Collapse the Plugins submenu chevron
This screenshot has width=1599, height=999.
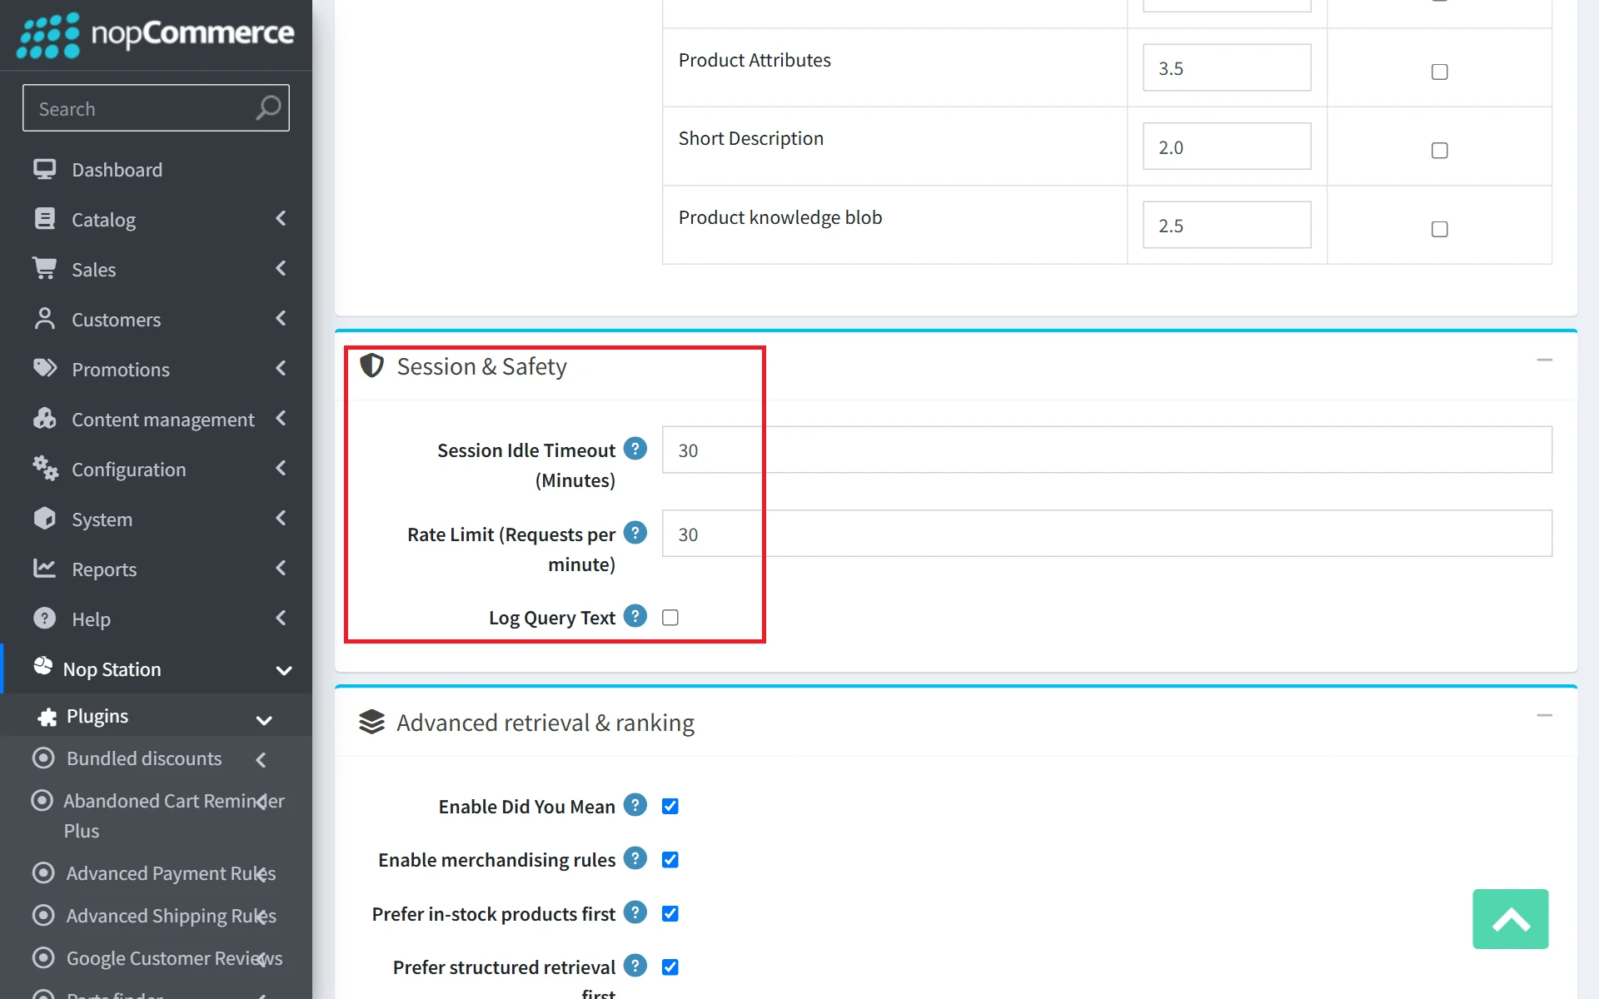(264, 720)
